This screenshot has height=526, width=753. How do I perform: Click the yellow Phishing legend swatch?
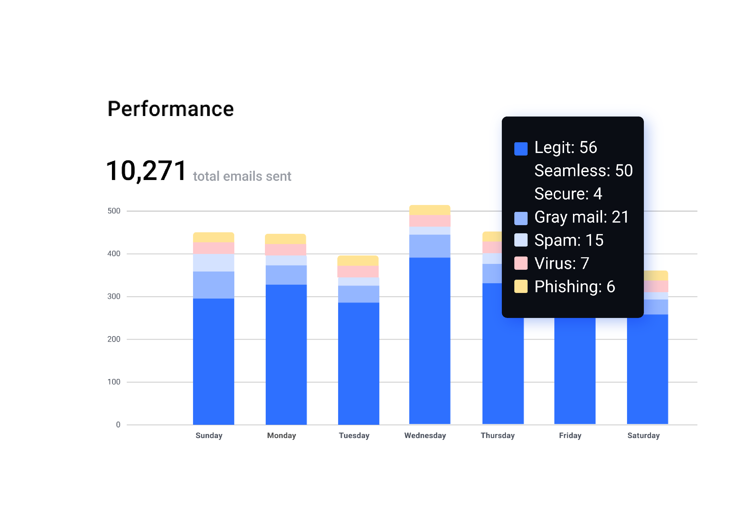point(520,286)
